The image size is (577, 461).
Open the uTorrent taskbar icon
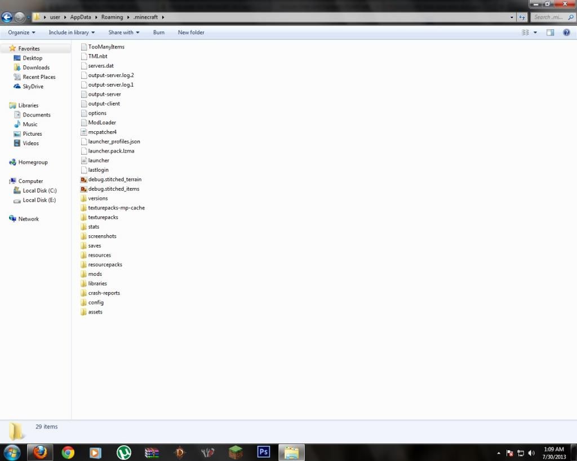tap(123, 453)
